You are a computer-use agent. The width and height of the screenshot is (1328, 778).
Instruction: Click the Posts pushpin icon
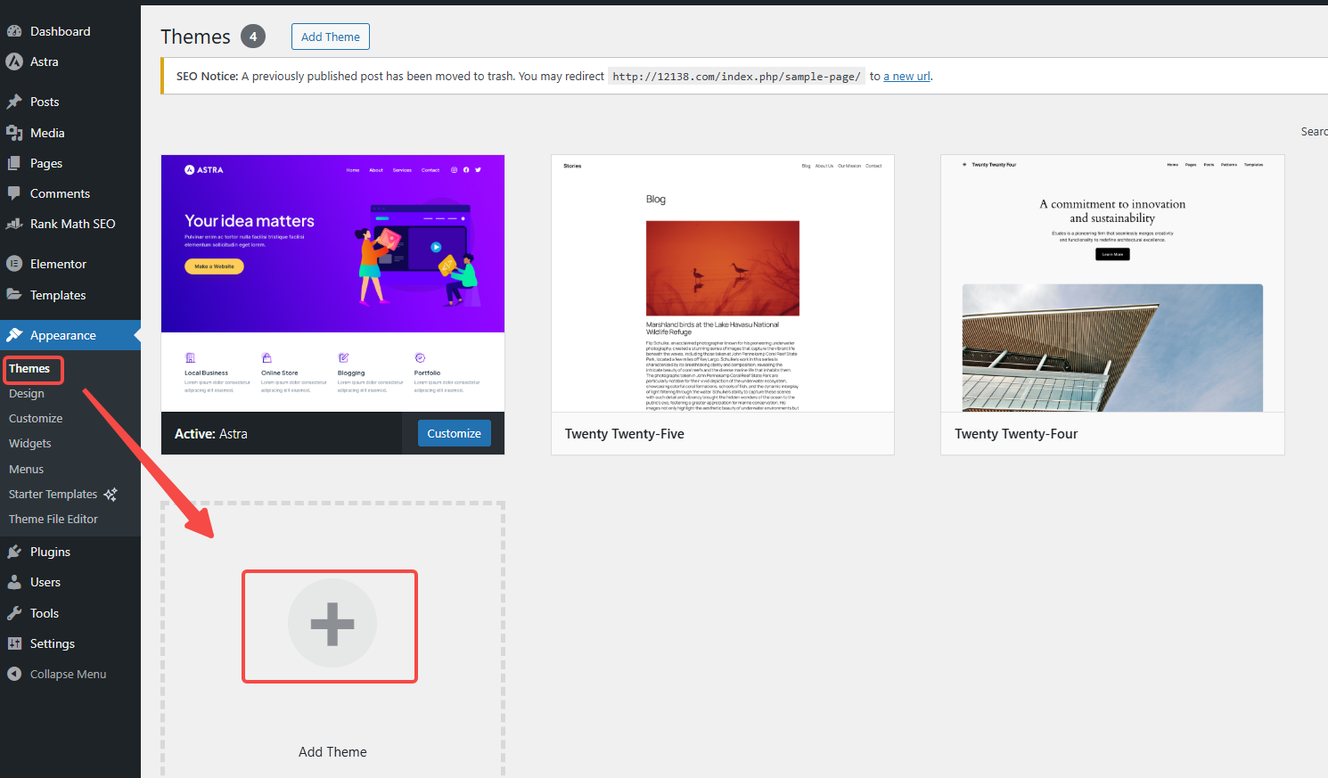14,102
